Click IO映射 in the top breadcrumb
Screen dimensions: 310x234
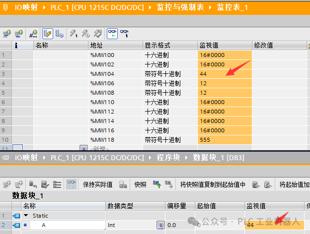[26, 7]
